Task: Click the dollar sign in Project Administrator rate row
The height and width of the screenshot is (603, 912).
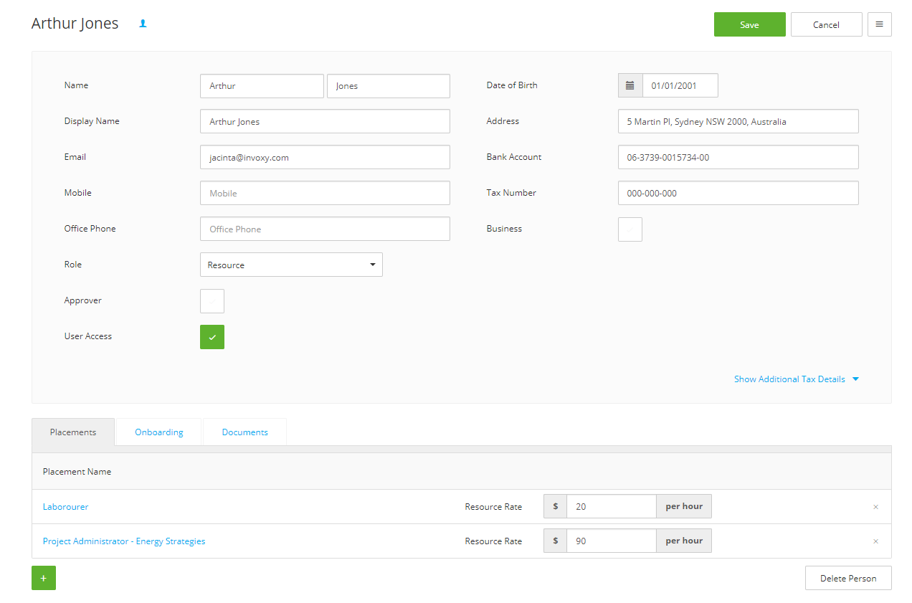Action: [556, 541]
